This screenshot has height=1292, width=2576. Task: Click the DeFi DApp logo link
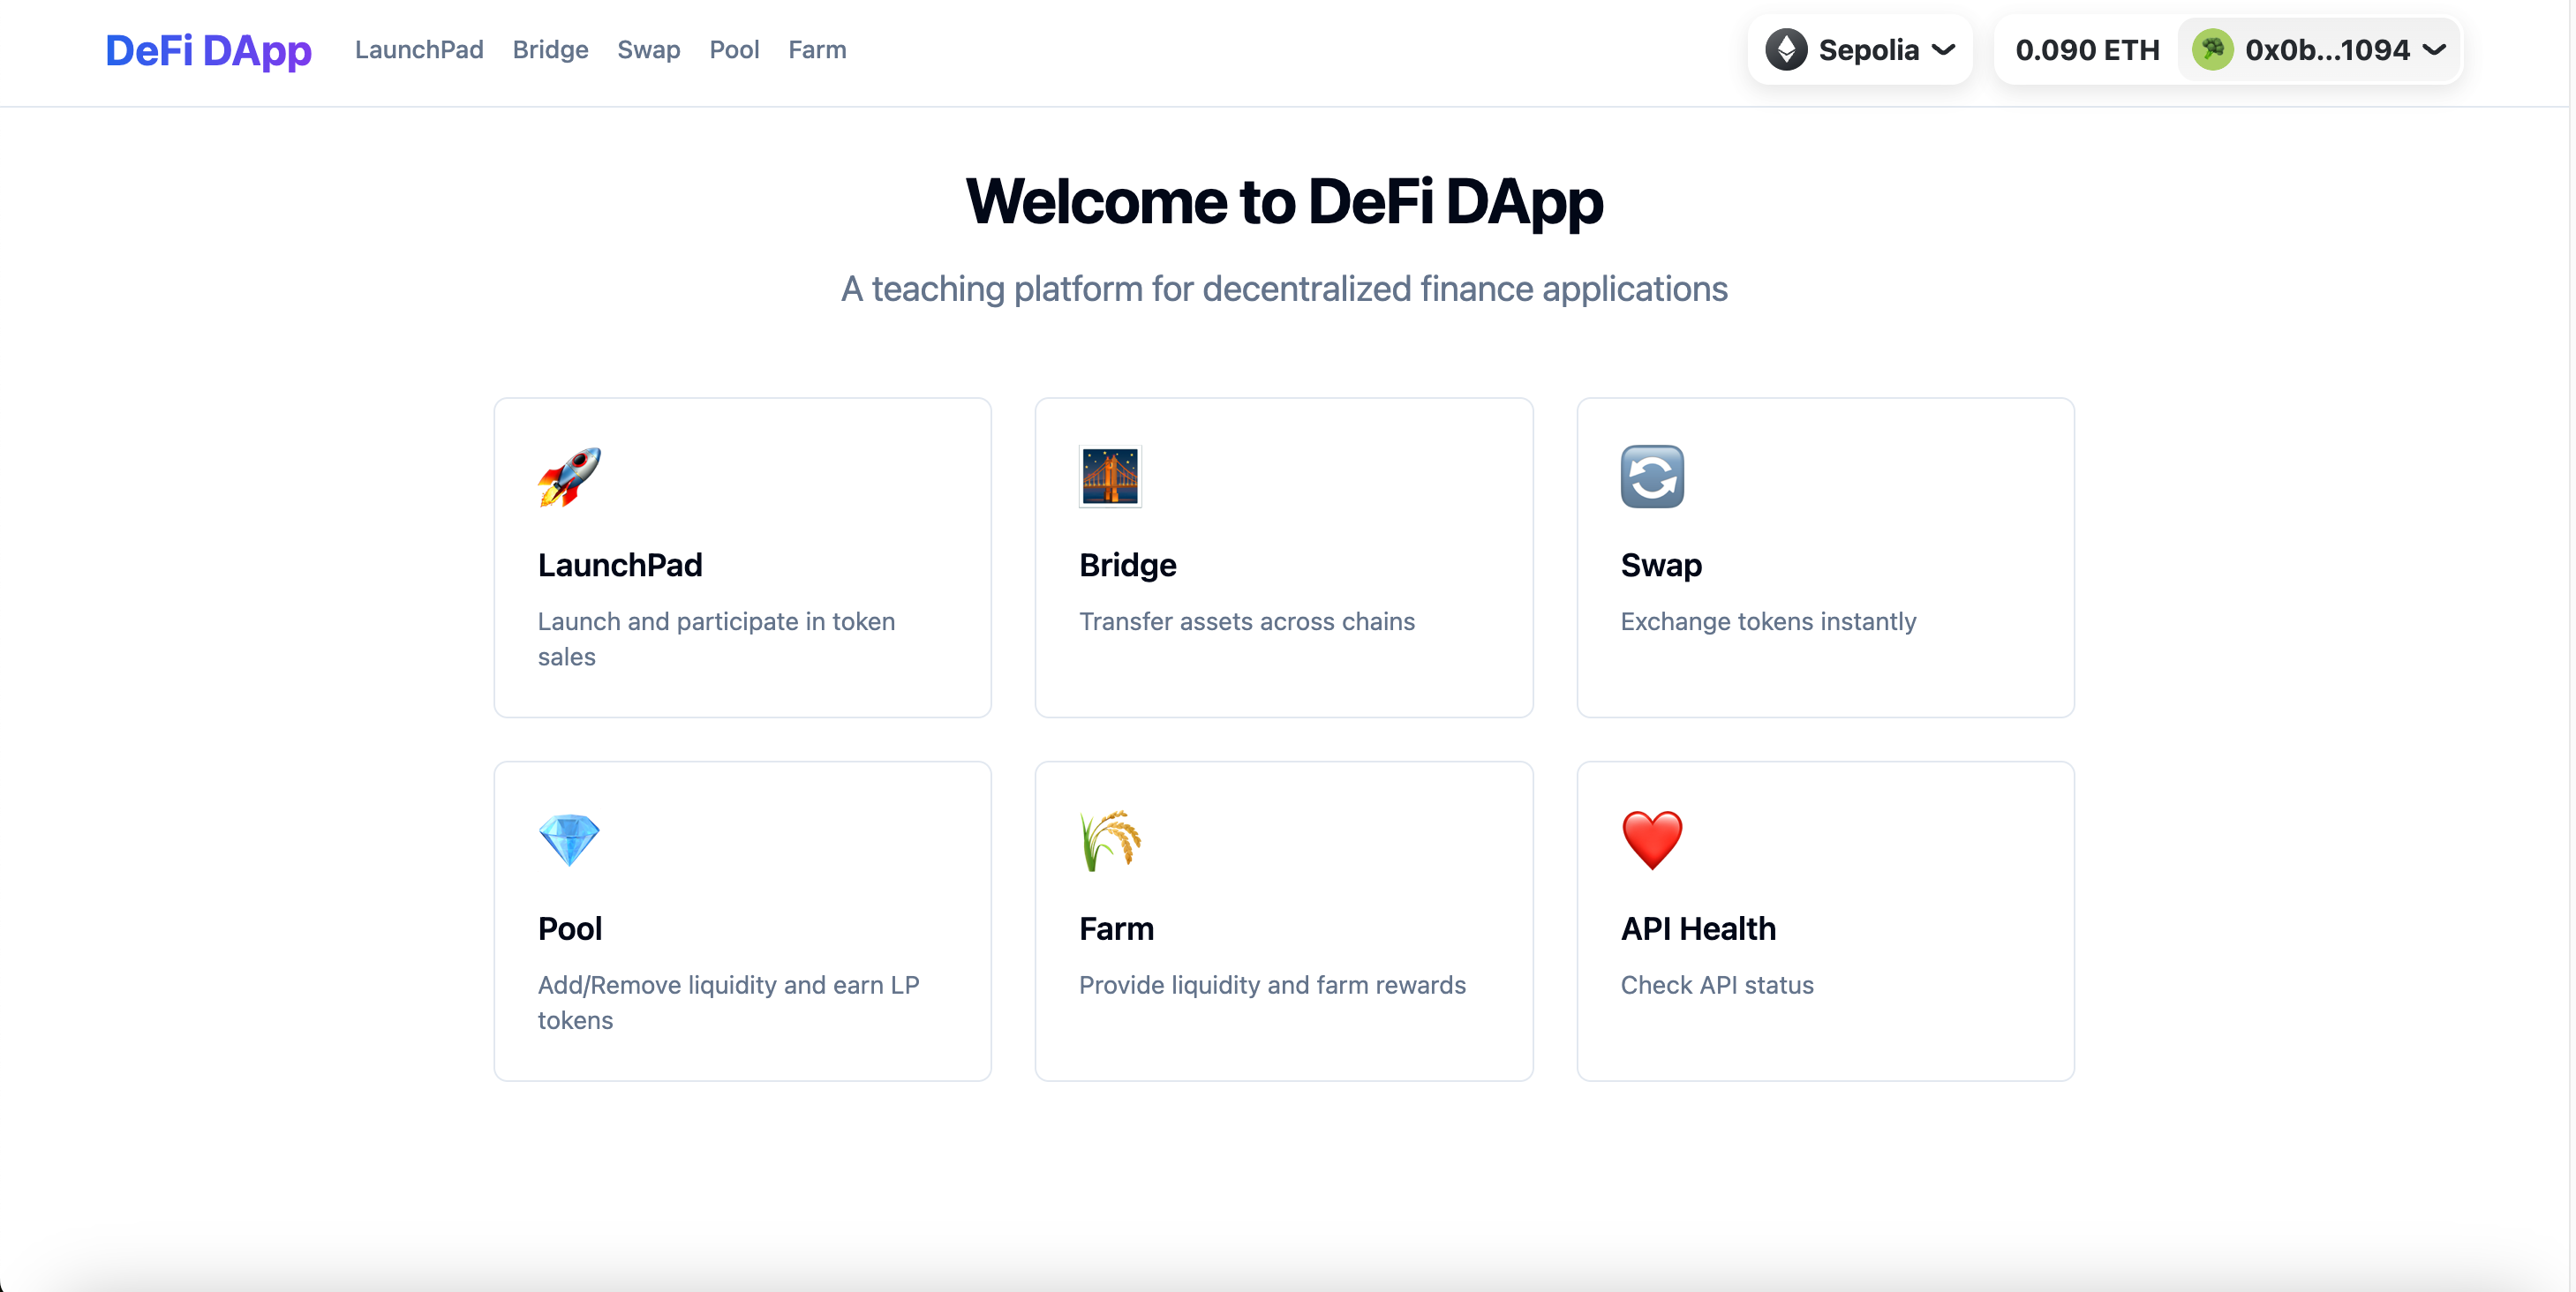(x=208, y=50)
